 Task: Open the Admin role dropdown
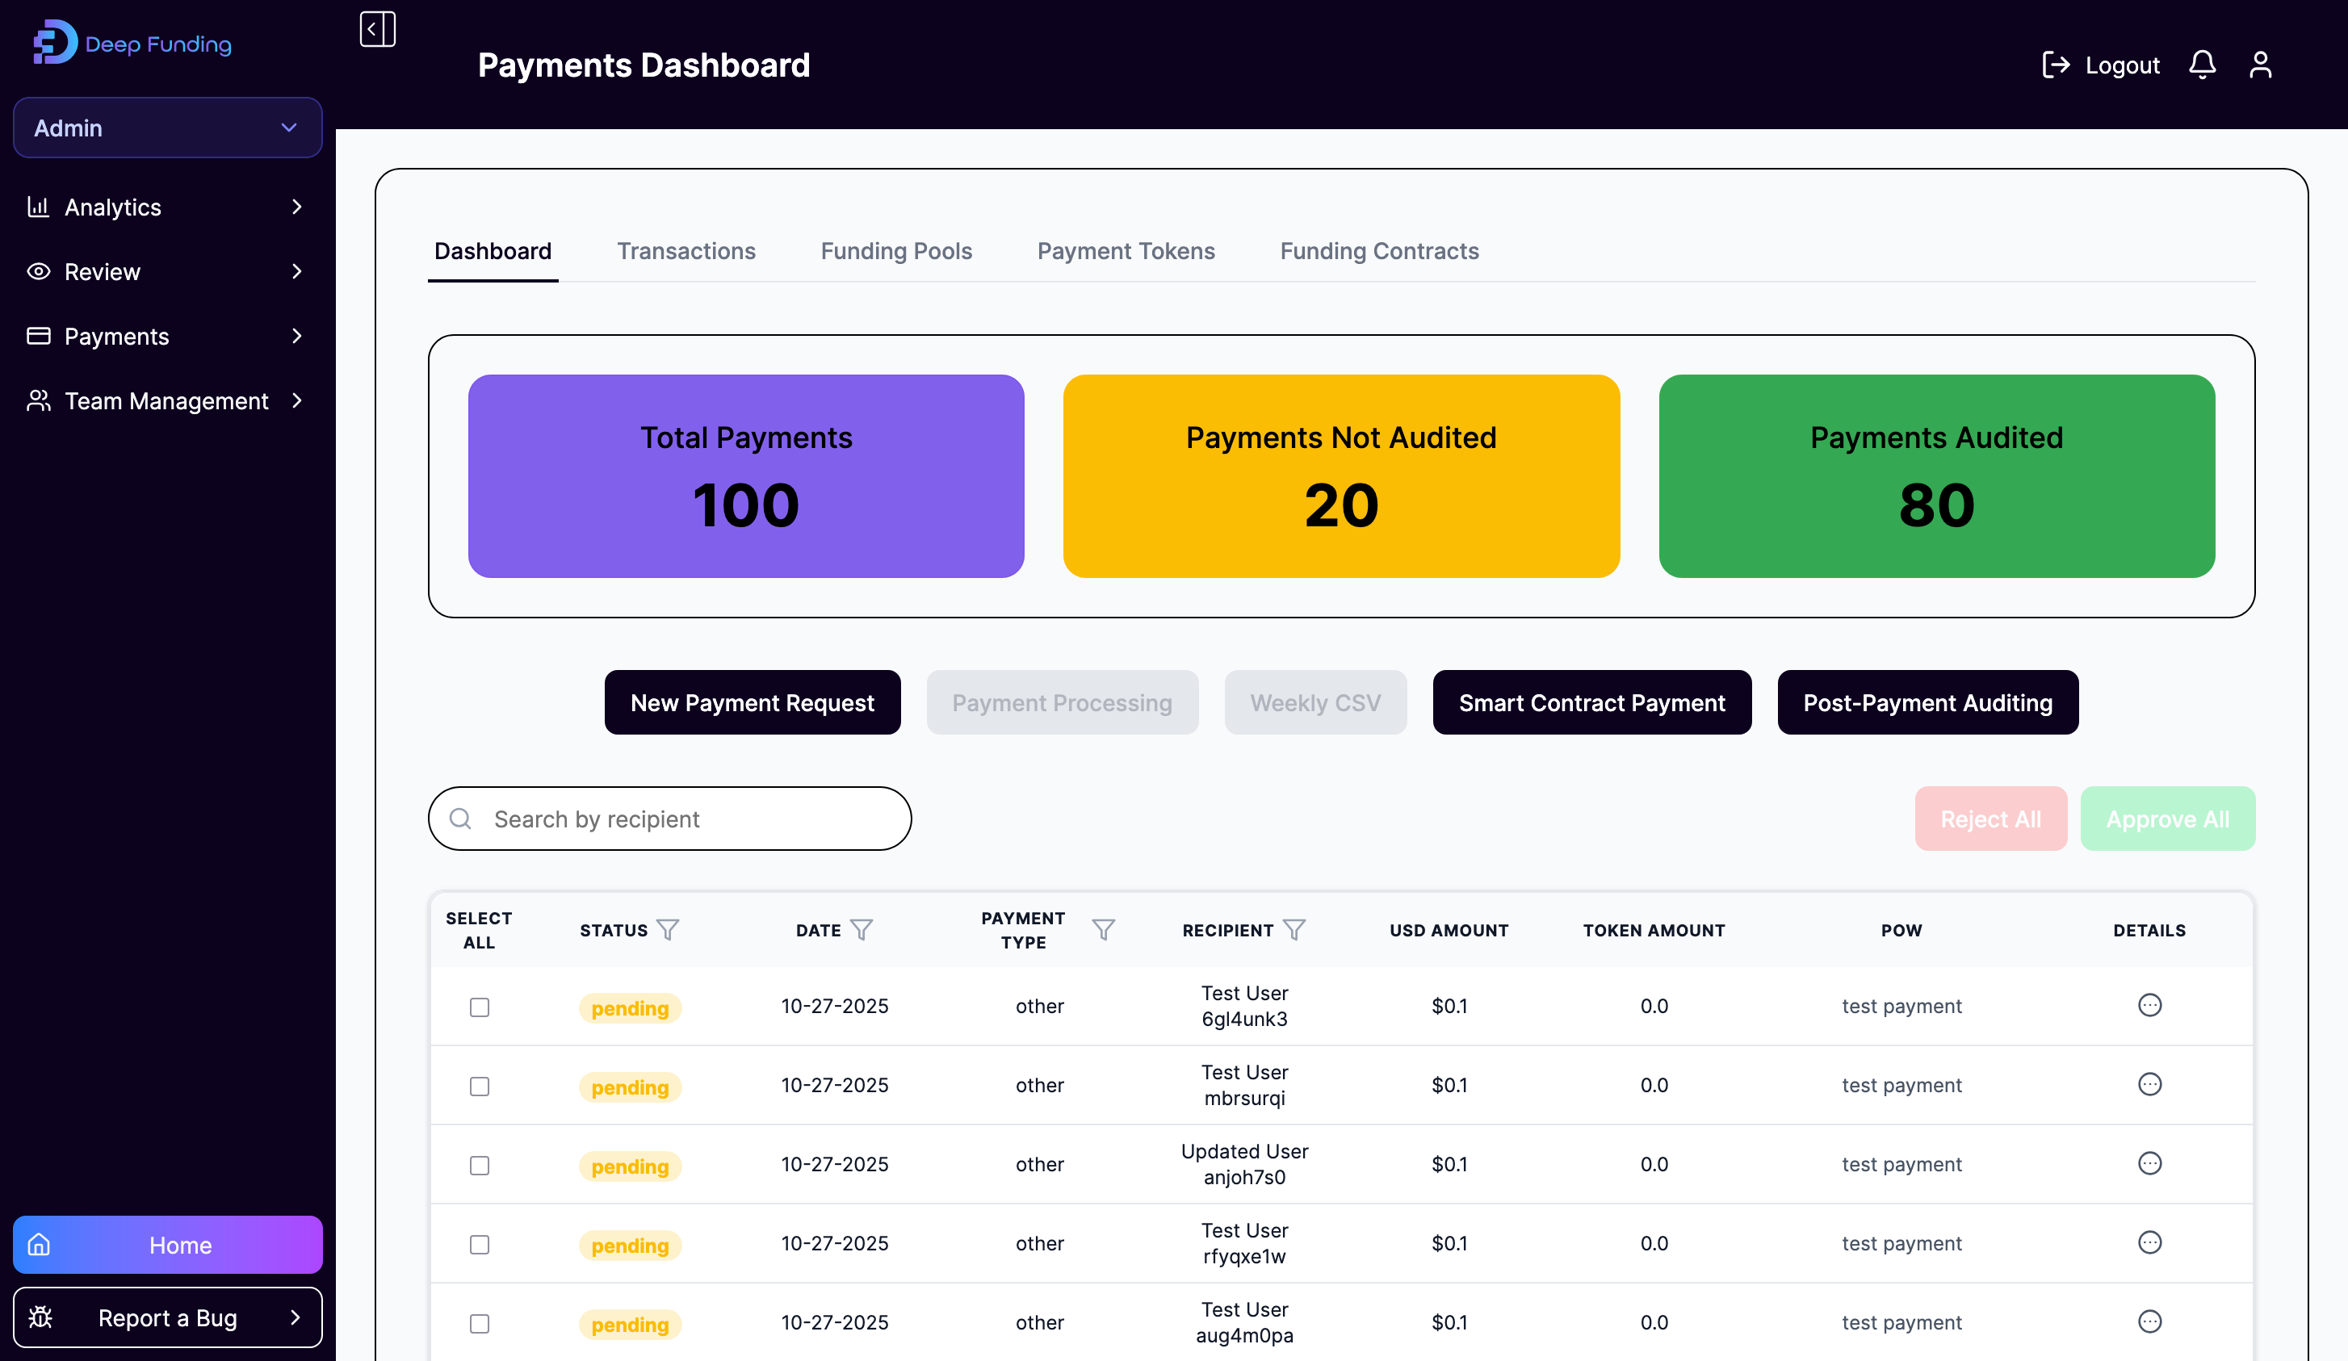(168, 128)
